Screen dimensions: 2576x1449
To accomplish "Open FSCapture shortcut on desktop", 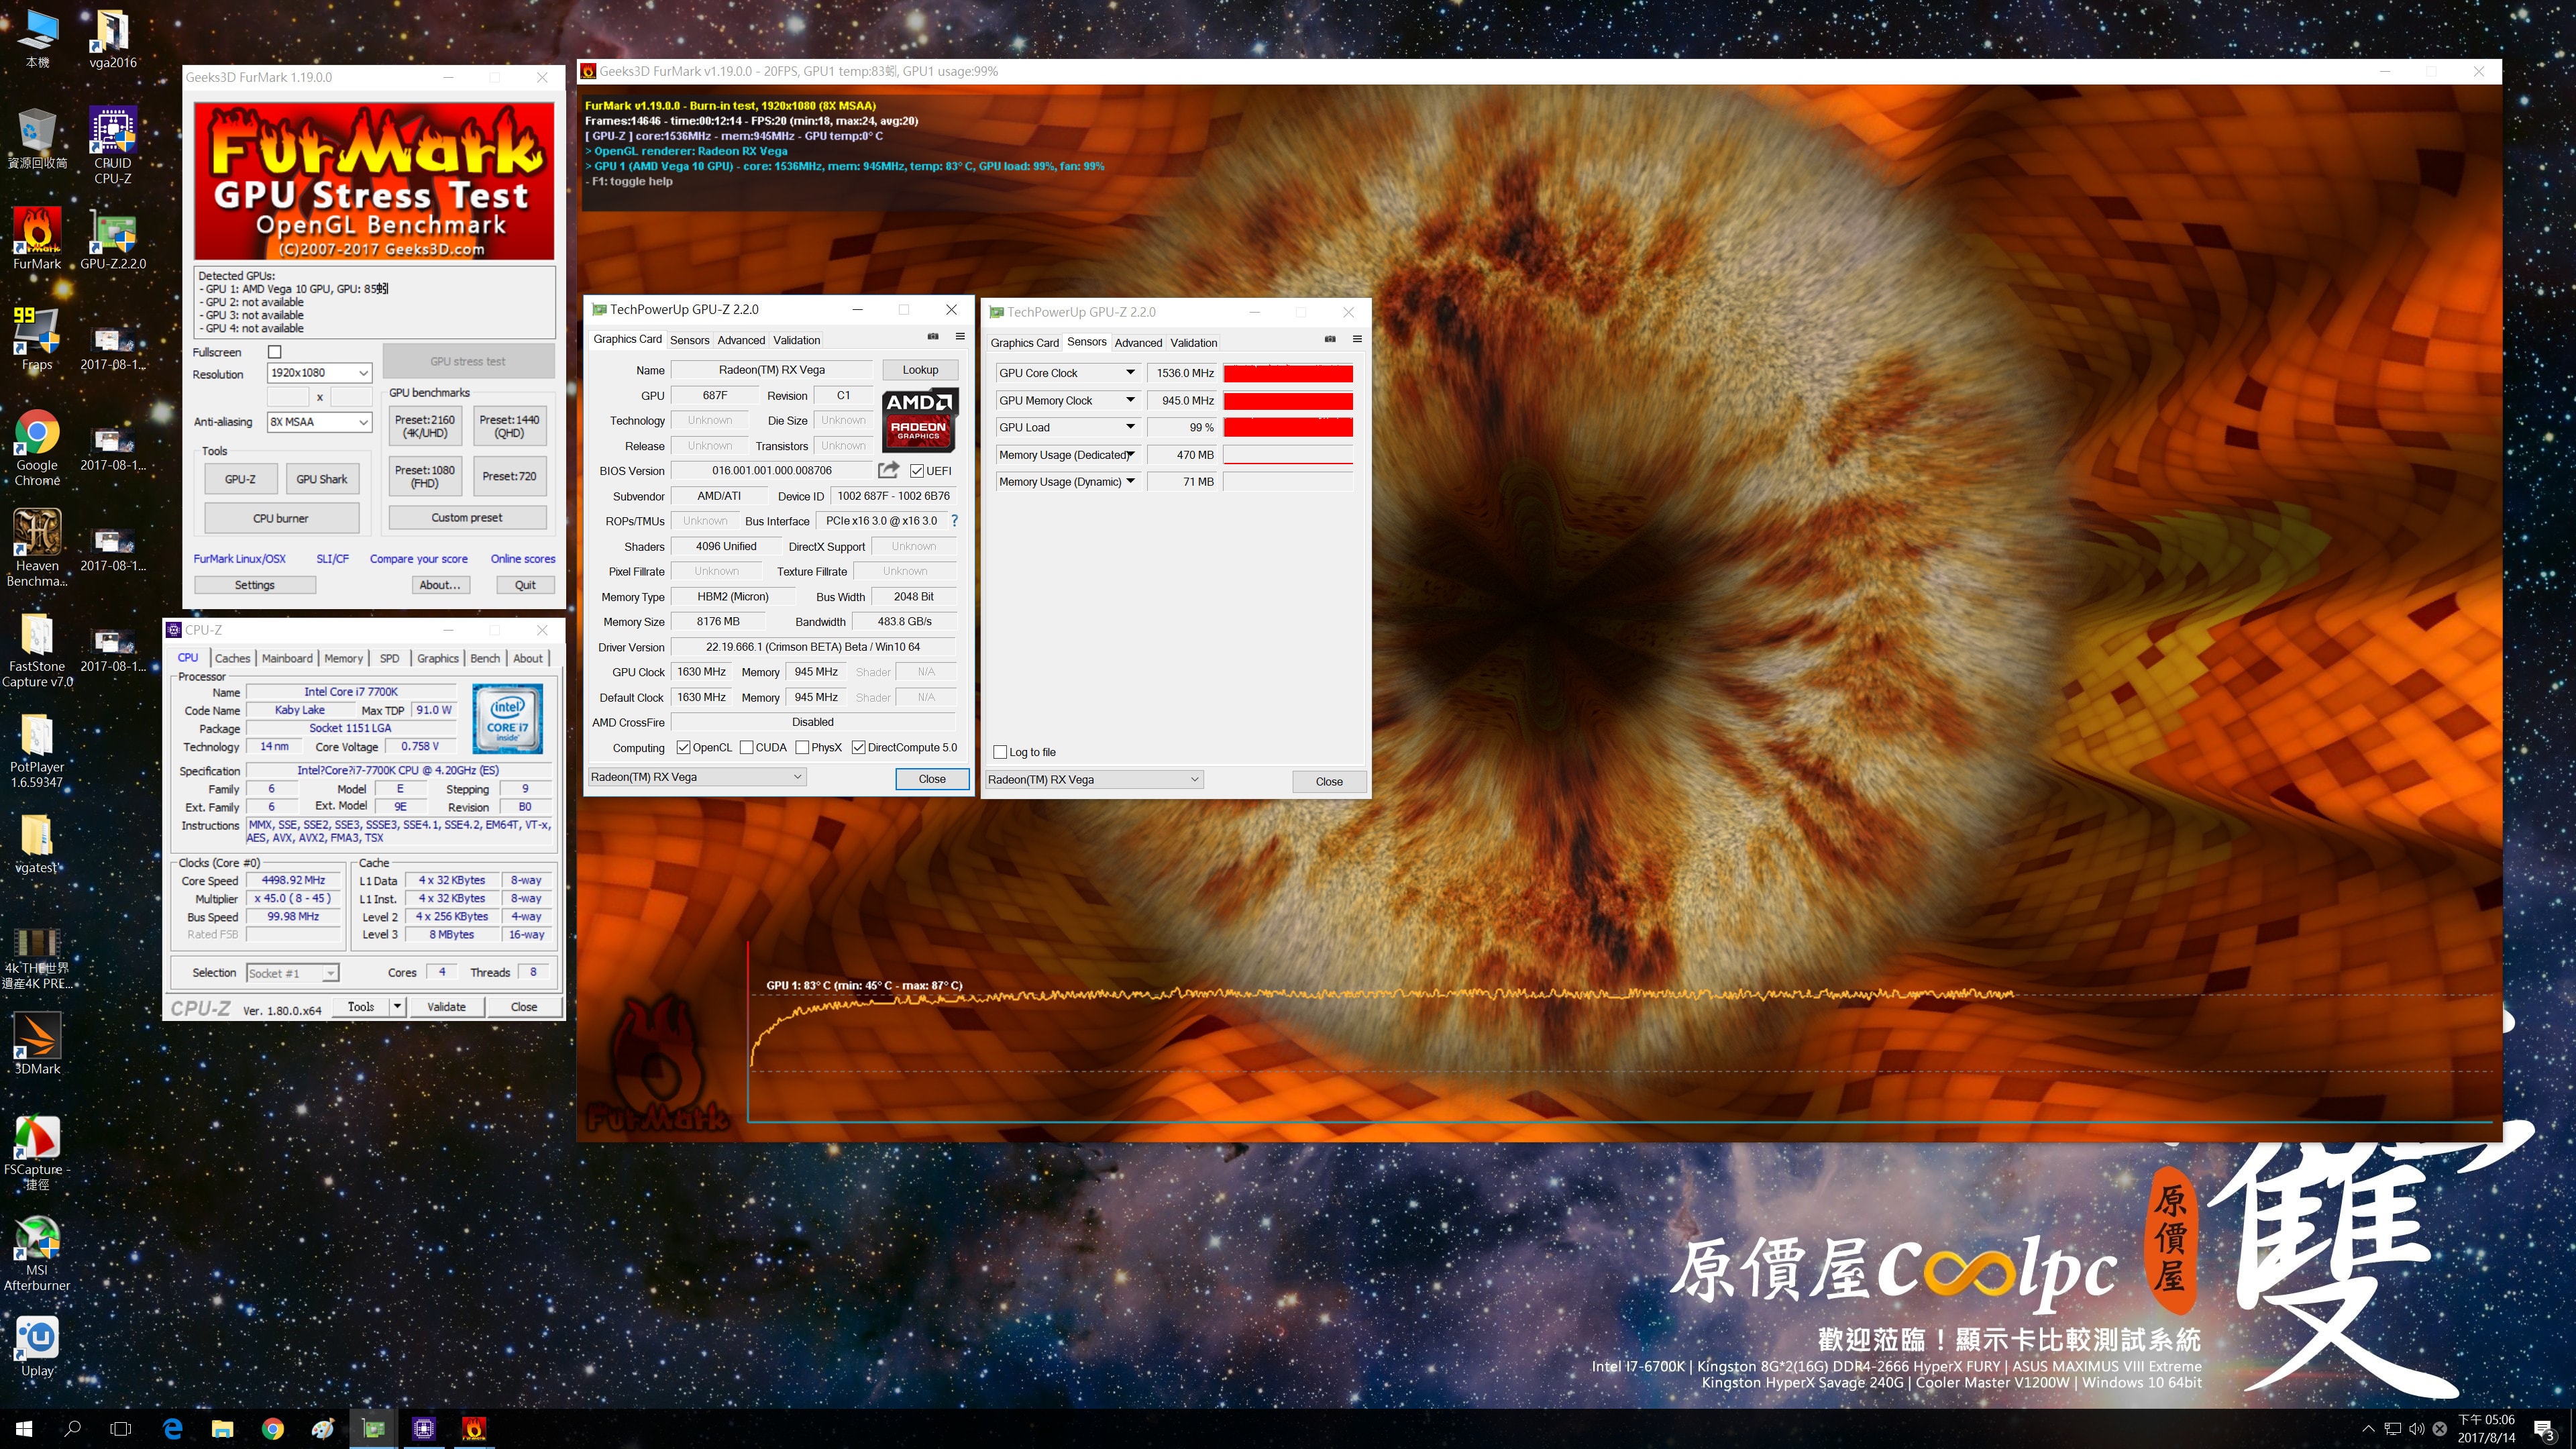I will [x=37, y=1152].
